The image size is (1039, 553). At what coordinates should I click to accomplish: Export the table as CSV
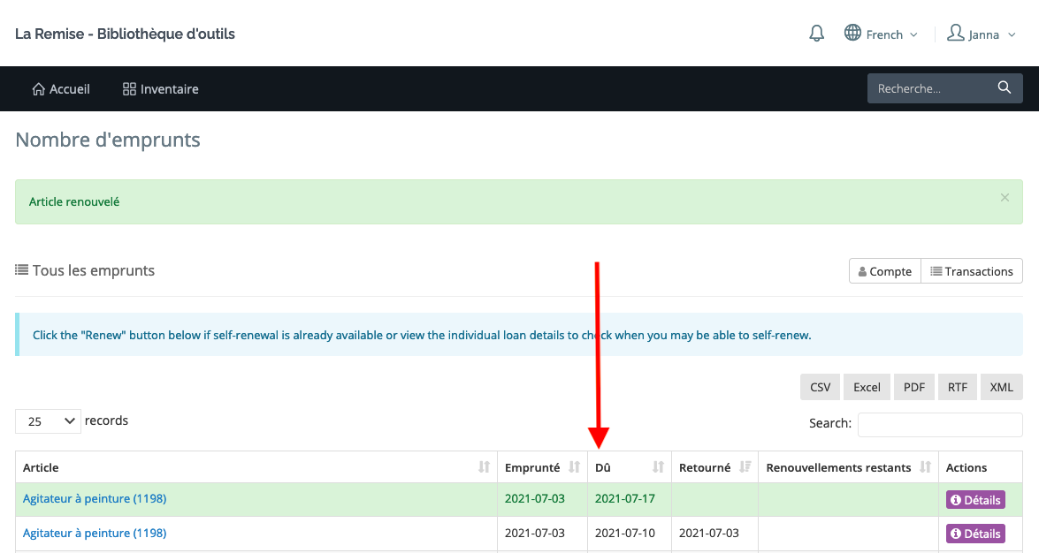tap(820, 387)
